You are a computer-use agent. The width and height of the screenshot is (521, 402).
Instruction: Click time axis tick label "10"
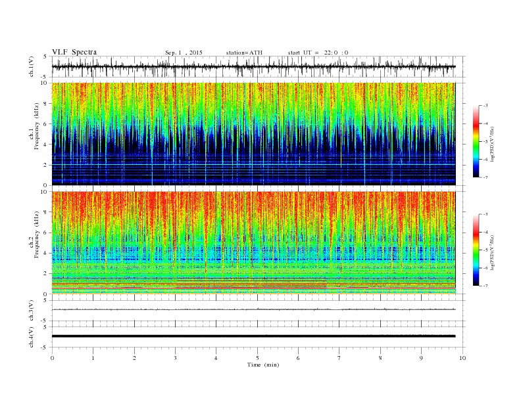(462, 358)
